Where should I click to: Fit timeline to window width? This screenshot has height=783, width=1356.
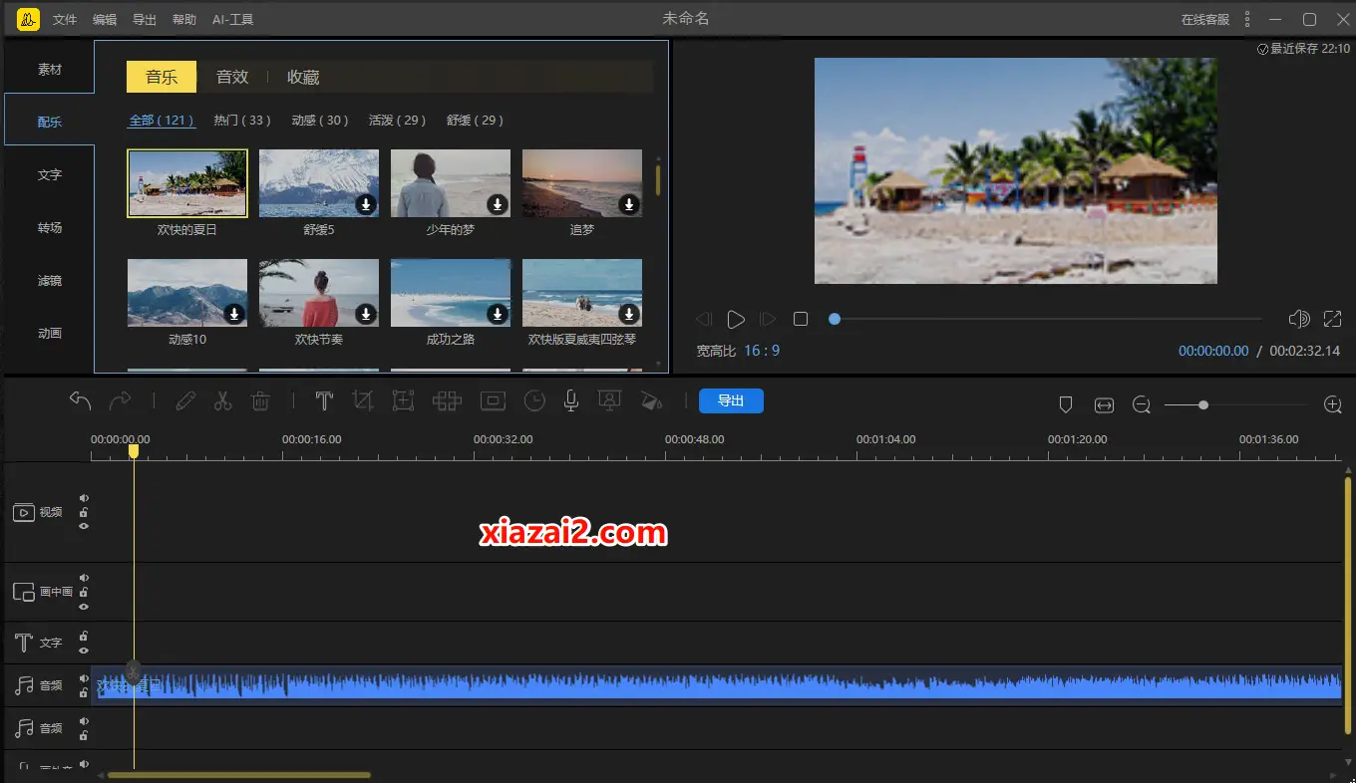(x=1104, y=404)
